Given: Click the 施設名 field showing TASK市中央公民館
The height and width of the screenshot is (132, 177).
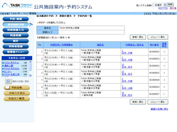Looking at the screenshot, I should [x=91, y=28].
